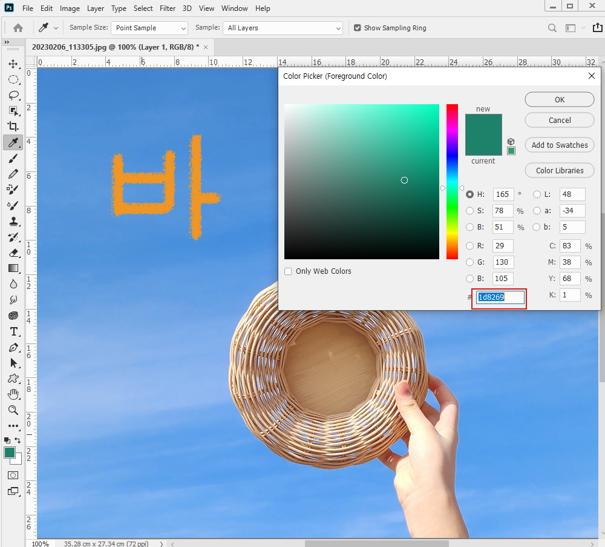
Task: Select the Pencil tool
Action: [13, 174]
